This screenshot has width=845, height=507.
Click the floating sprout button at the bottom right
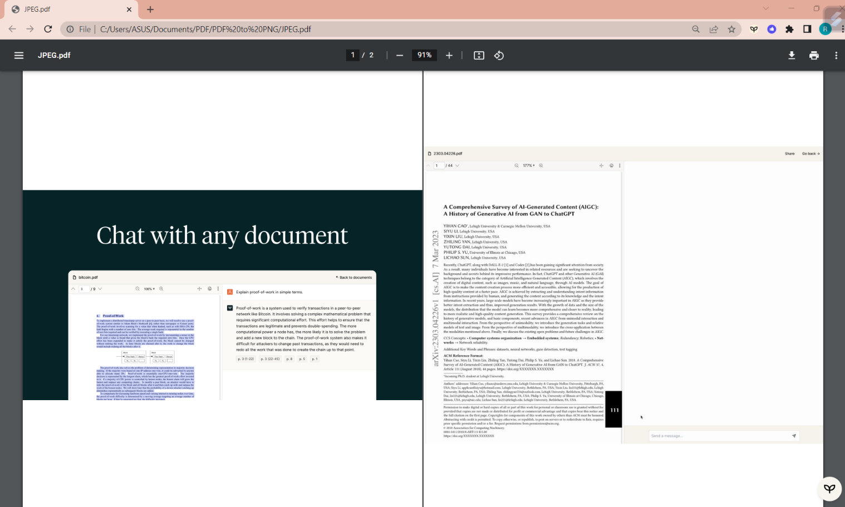(829, 489)
